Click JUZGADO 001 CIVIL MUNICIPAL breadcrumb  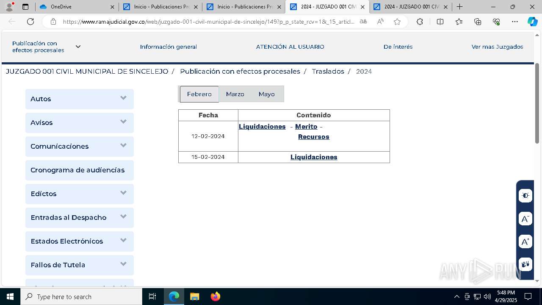[x=87, y=71]
